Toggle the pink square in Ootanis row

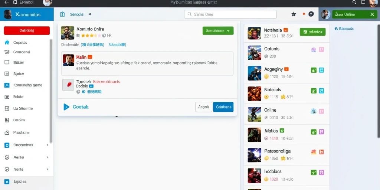(322, 50)
